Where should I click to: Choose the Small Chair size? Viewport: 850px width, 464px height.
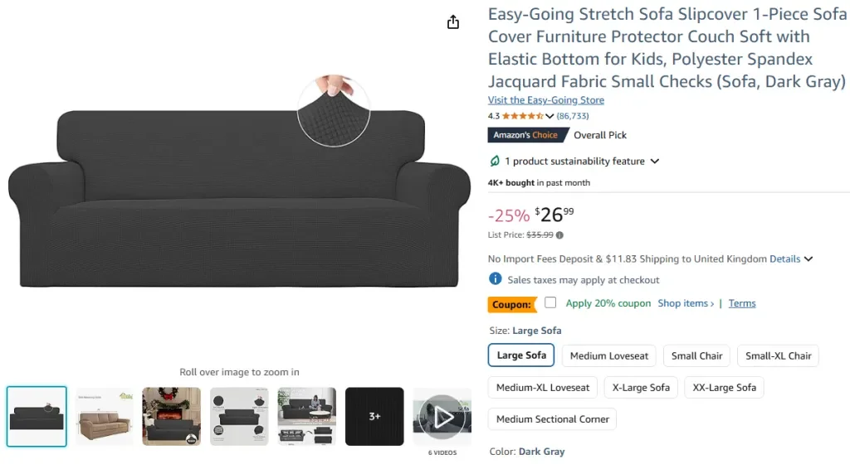[x=696, y=356]
